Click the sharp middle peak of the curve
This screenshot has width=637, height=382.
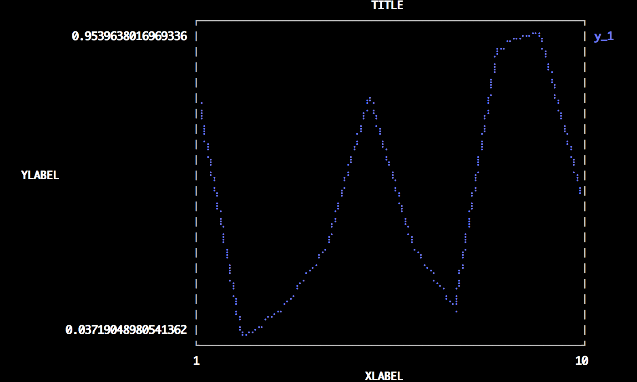[370, 98]
